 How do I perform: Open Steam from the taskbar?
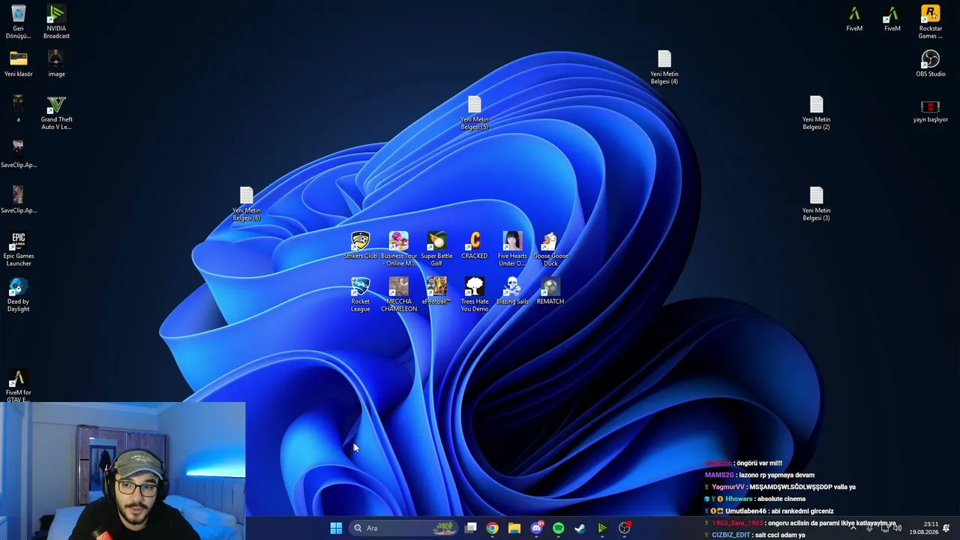pos(580,528)
